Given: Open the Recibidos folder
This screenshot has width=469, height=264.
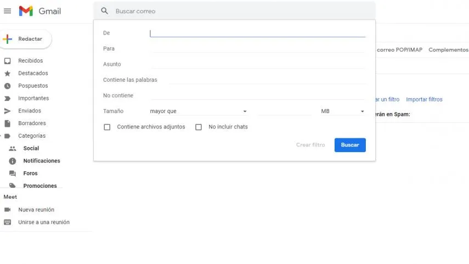Looking at the screenshot, I should coord(31,61).
